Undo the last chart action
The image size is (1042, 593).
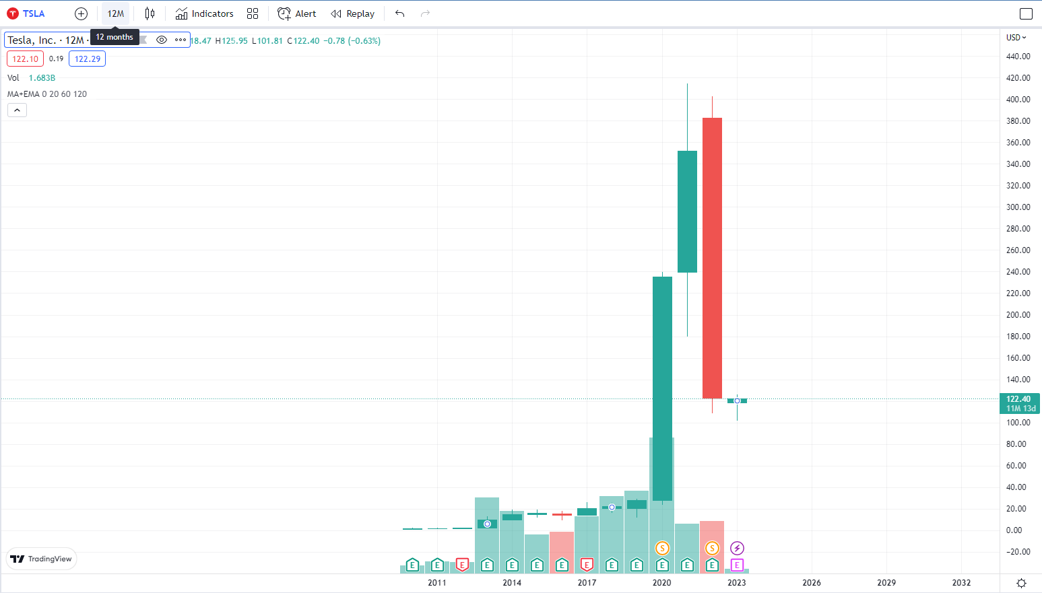399,13
